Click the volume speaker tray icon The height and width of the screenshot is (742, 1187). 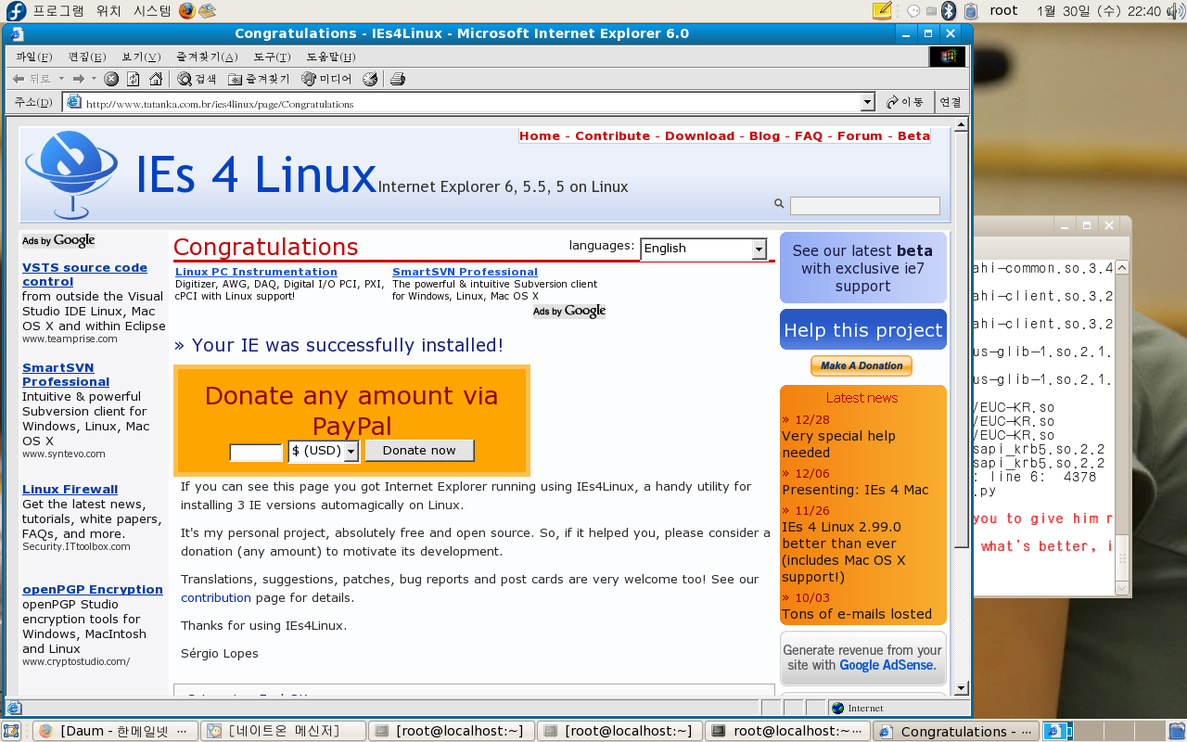[1175, 11]
